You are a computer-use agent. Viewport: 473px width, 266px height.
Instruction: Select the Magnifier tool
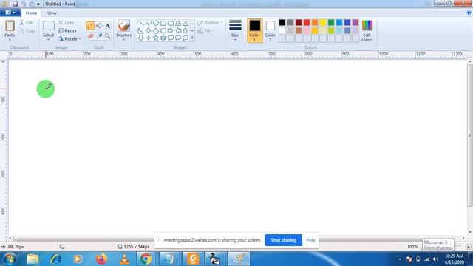pyautogui.click(x=108, y=36)
